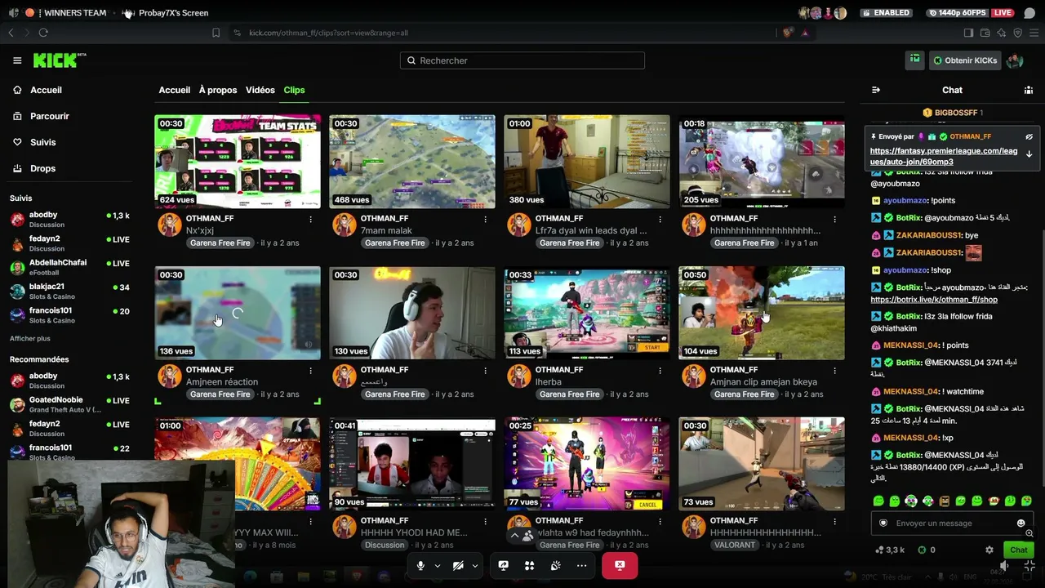
Task: Collapse the chat panel with the arrow icon
Action: (x=876, y=90)
